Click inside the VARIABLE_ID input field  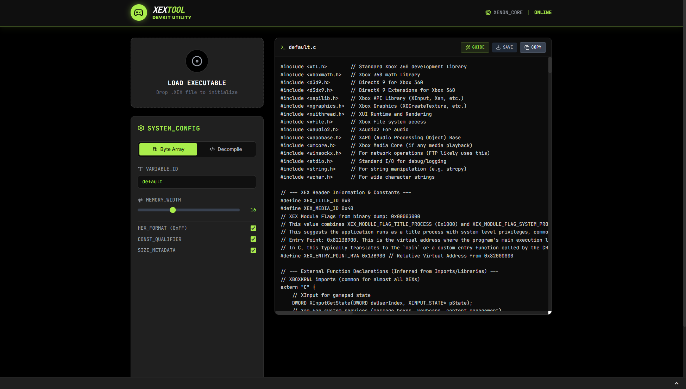[197, 181]
